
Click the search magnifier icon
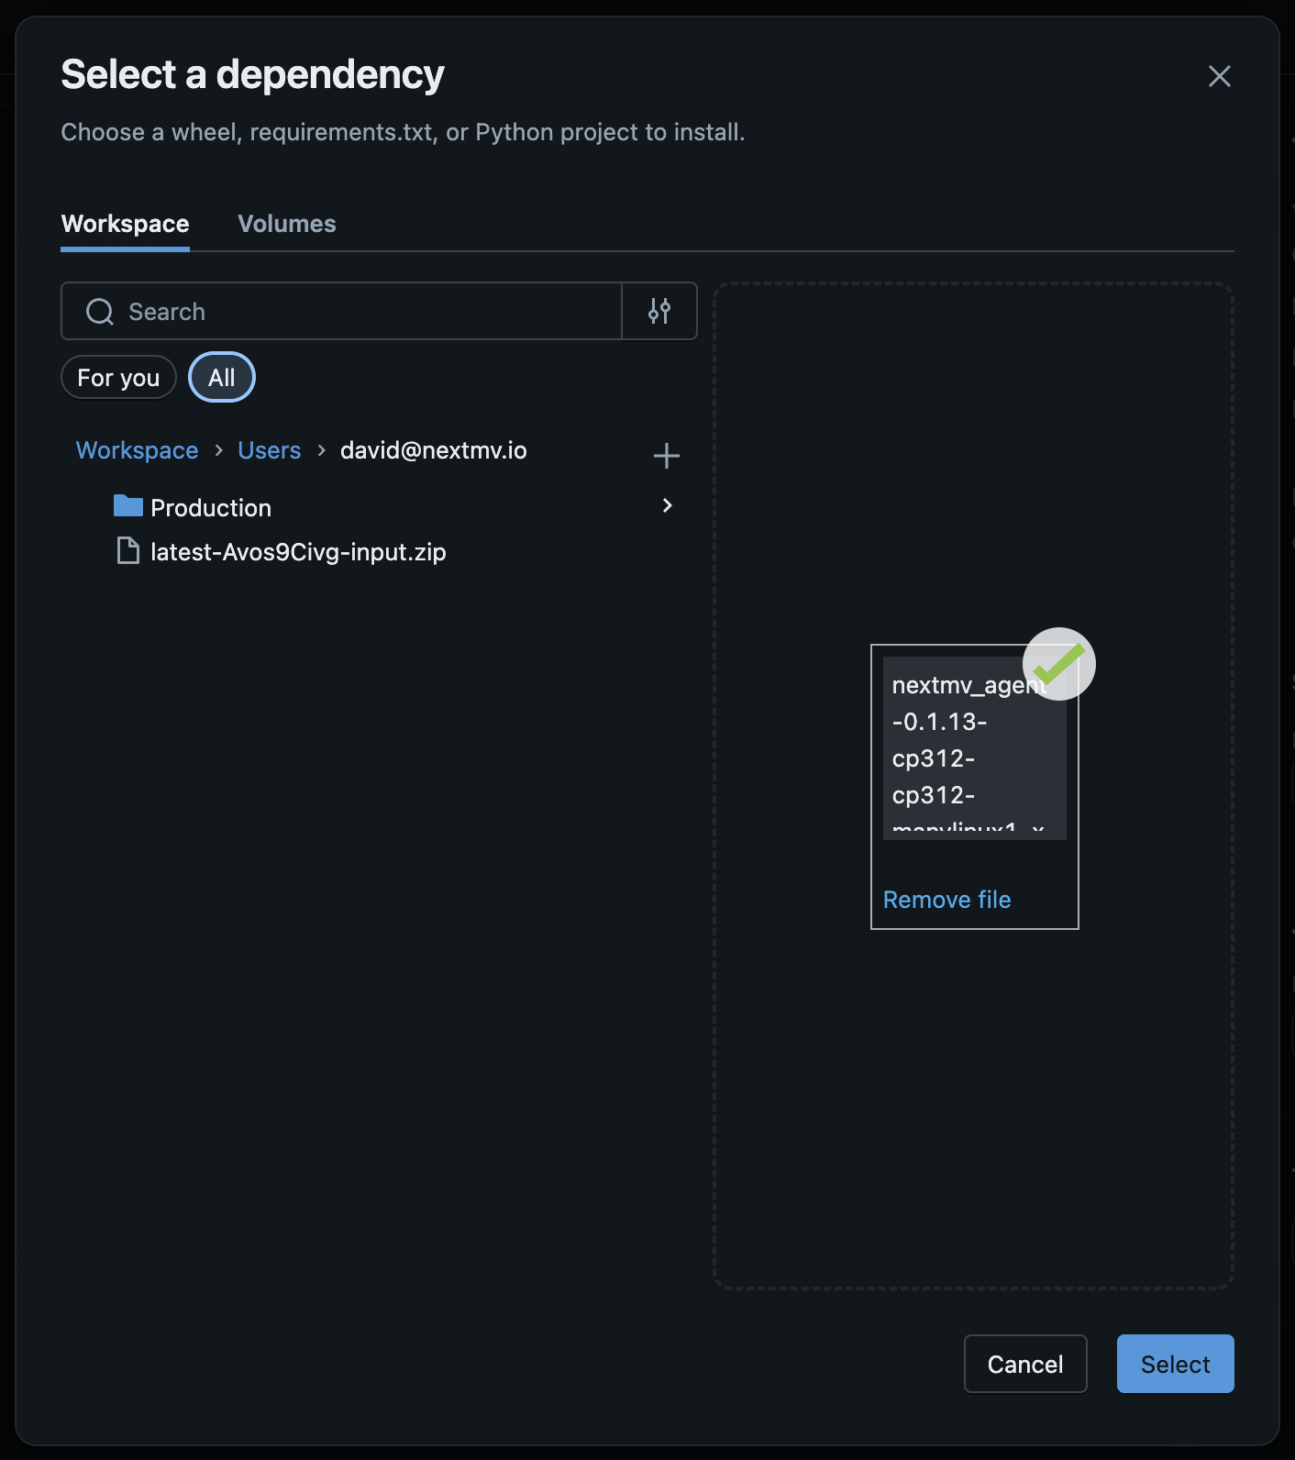coord(98,311)
